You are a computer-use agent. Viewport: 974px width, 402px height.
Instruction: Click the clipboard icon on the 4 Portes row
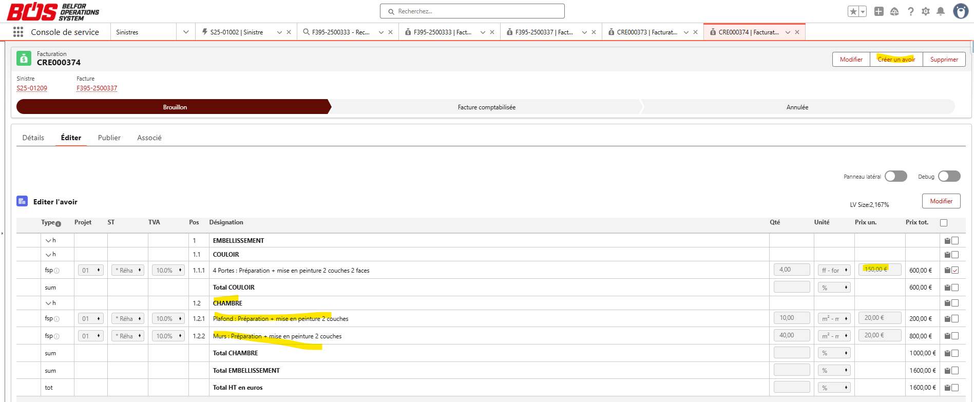click(x=947, y=270)
